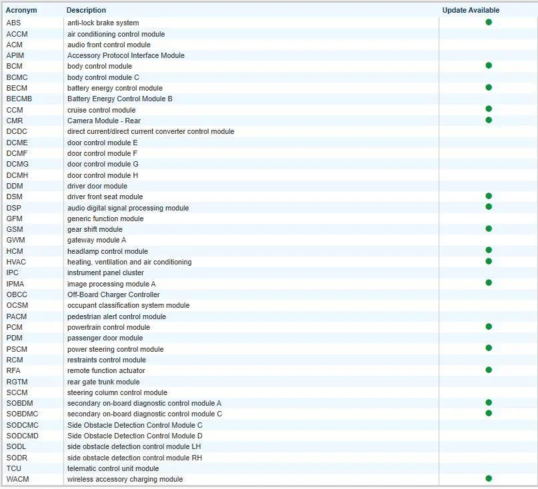The height and width of the screenshot is (489, 538).
Task: Click the Update Available column header
Action: tap(471, 10)
